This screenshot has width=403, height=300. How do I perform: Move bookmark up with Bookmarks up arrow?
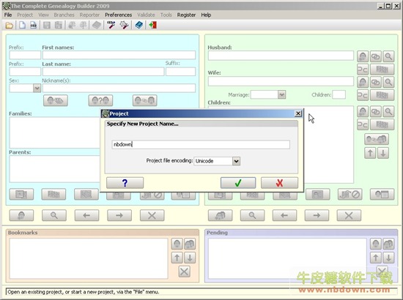point(177,258)
